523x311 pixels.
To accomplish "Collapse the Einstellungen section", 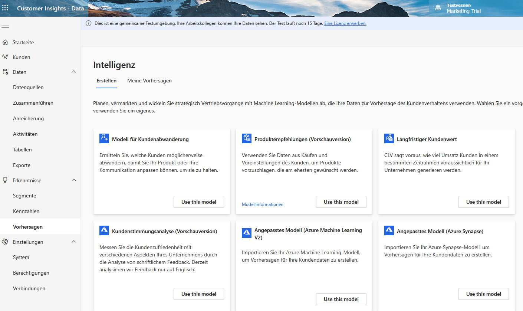I will tap(73, 242).
